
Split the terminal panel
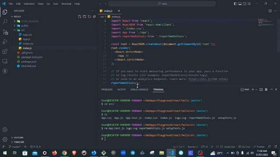[261, 89]
